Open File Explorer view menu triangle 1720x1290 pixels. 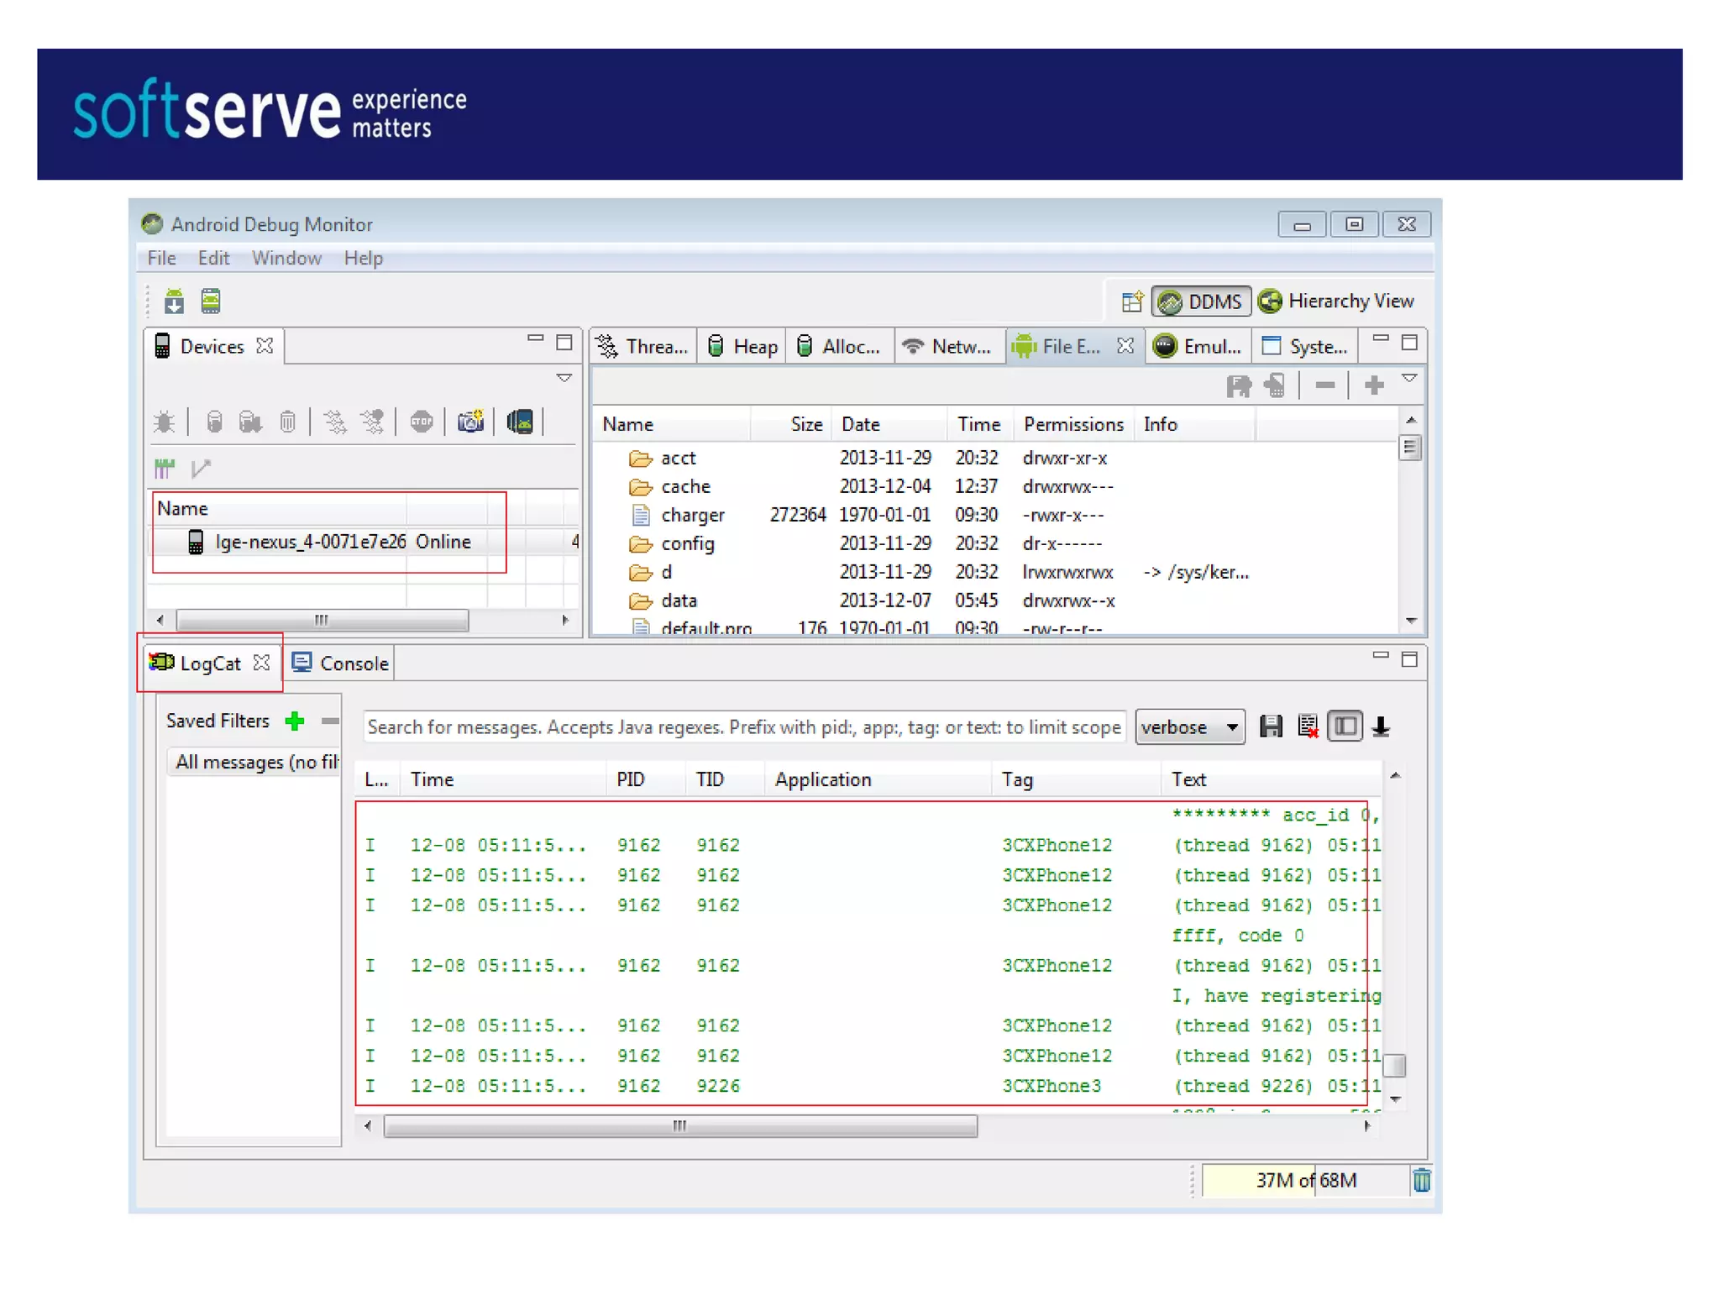[1410, 379]
